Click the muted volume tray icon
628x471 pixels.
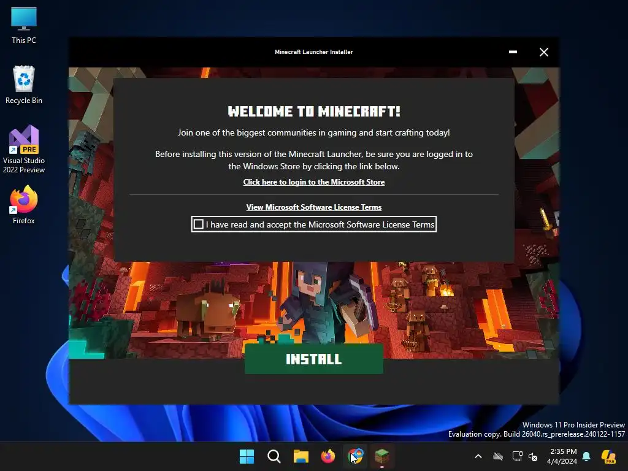(533, 456)
